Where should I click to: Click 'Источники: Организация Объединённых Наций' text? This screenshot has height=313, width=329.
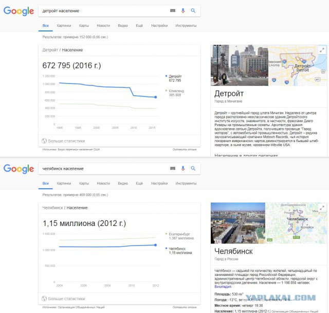(74, 307)
